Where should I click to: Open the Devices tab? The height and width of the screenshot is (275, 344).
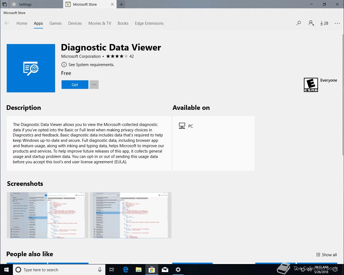[75, 23]
